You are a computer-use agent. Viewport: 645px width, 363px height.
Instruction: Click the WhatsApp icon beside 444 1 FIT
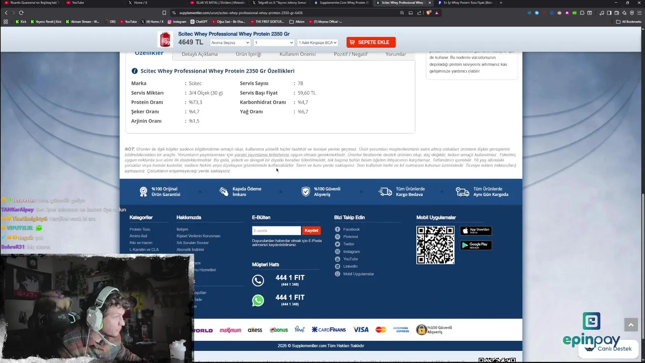point(258,300)
